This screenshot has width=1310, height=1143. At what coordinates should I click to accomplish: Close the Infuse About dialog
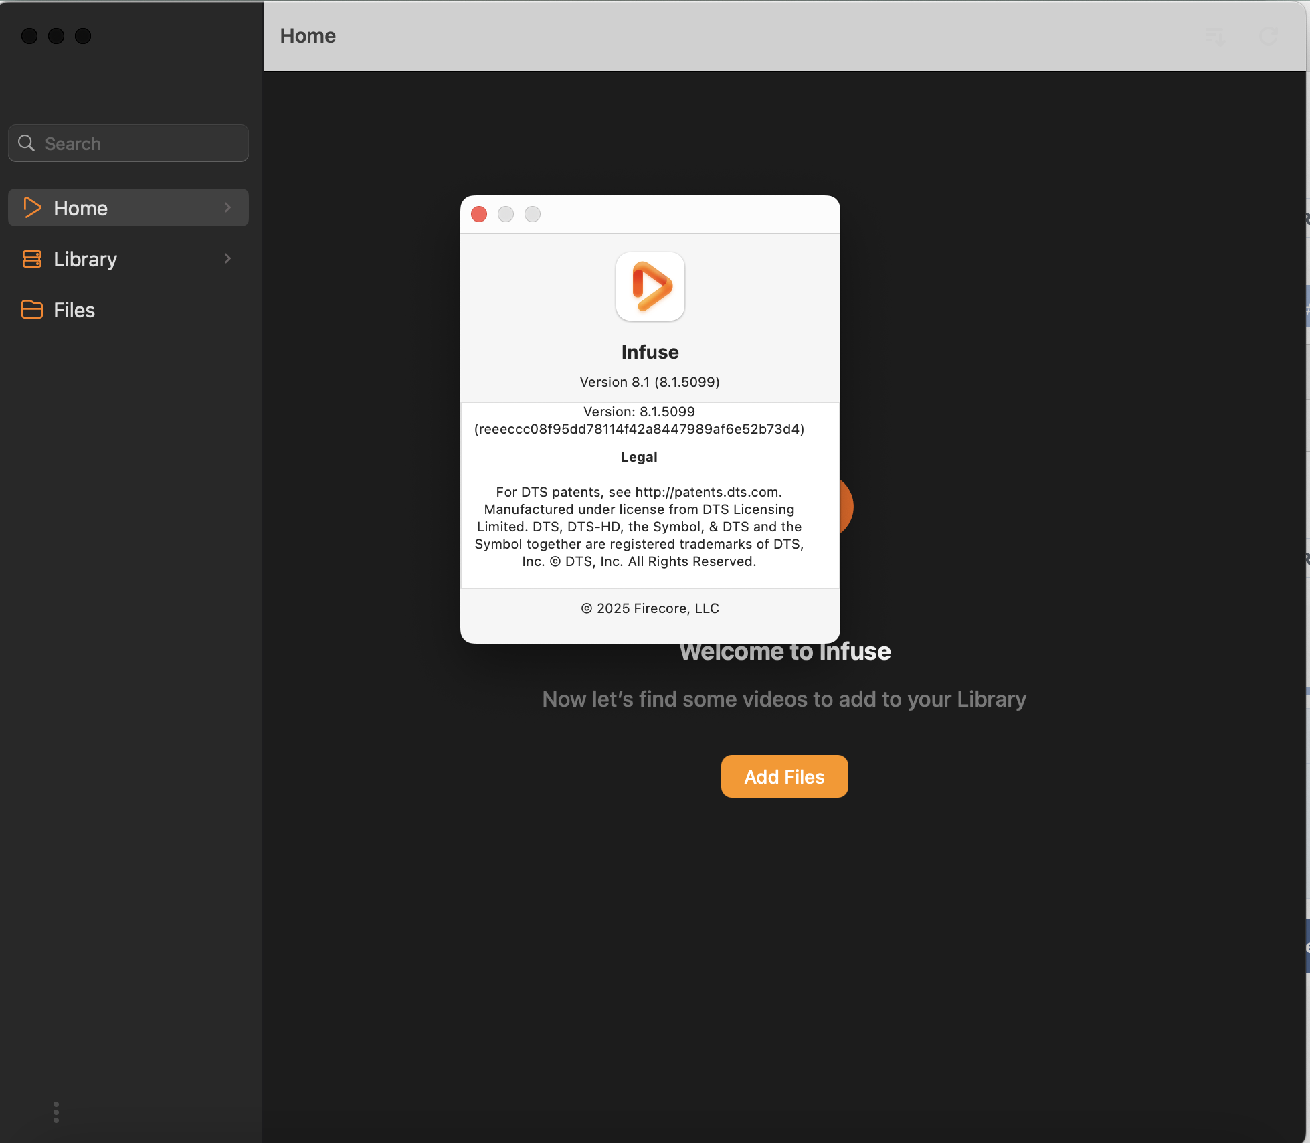[x=479, y=214]
